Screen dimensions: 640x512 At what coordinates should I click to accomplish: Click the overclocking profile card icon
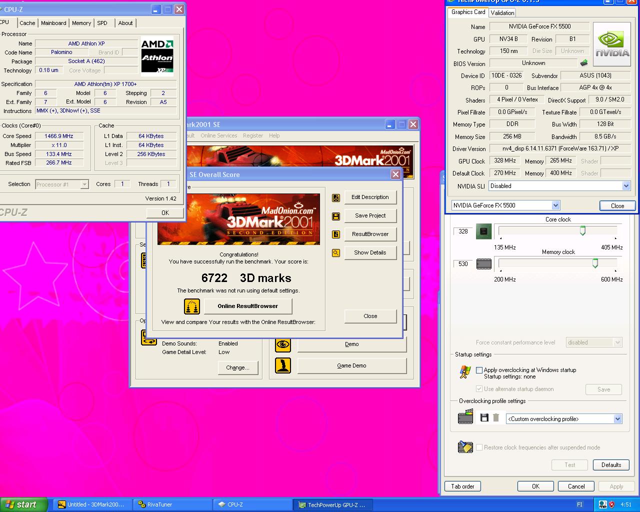pyautogui.click(x=465, y=416)
